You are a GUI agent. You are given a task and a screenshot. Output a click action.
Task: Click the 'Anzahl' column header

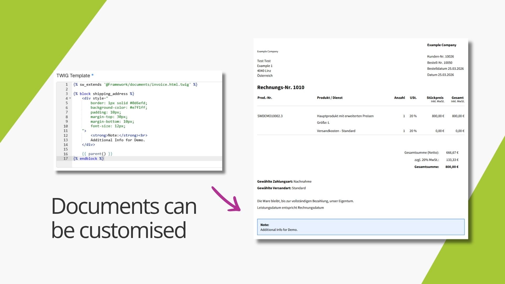click(400, 98)
